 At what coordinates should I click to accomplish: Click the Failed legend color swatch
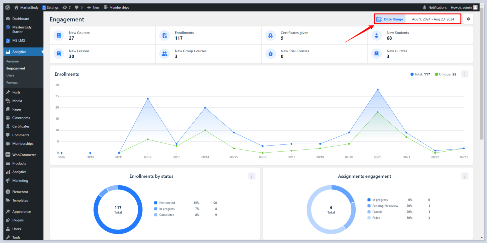(369, 218)
